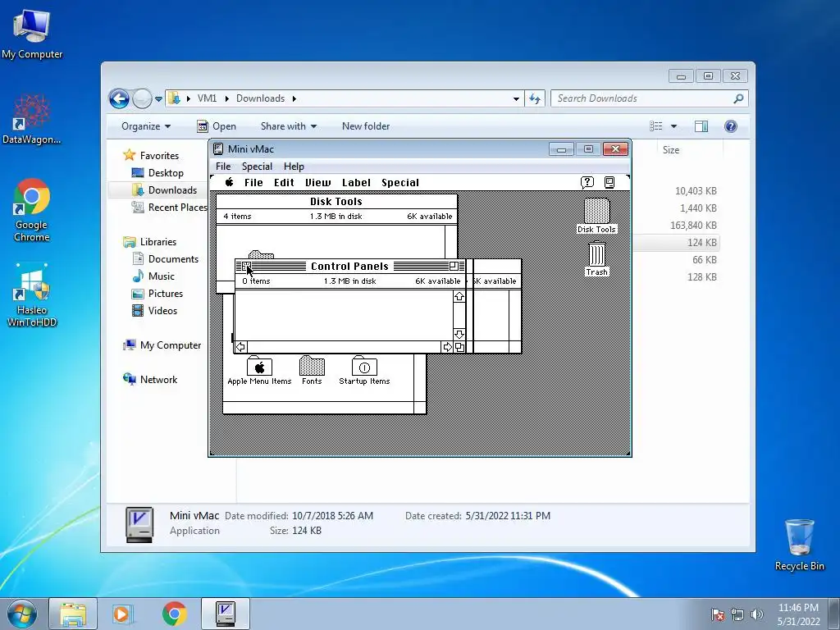This screenshot has height=630, width=840.
Task: Select the Hasleo WinToHDD desktop shortcut
Action: click(x=32, y=295)
